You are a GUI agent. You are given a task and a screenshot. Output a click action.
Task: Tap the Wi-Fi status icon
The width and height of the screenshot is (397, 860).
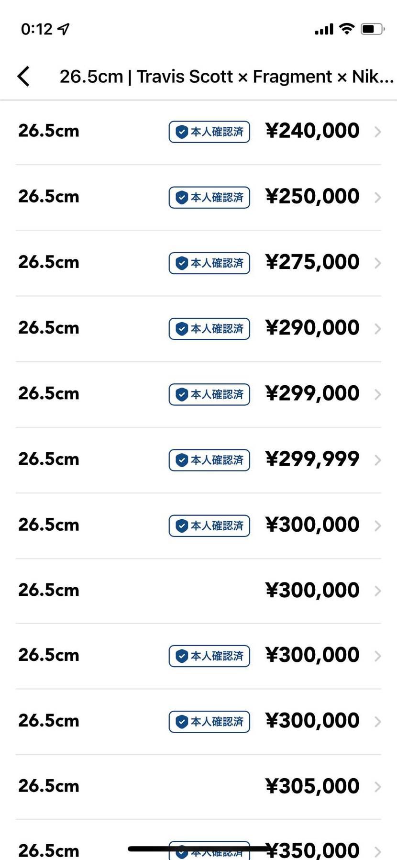point(346,29)
